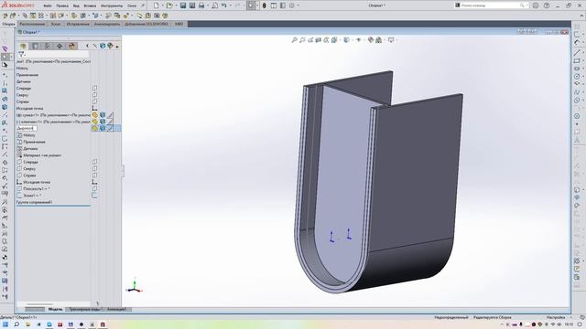Open the FeatureManager design tree tab
This screenshot has width=586, height=329.
coord(23,46)
